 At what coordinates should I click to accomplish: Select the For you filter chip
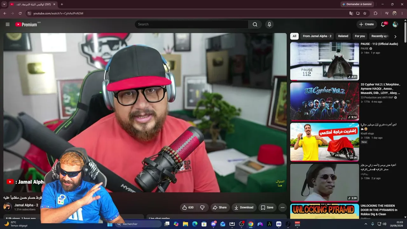(x=360, y=36)
